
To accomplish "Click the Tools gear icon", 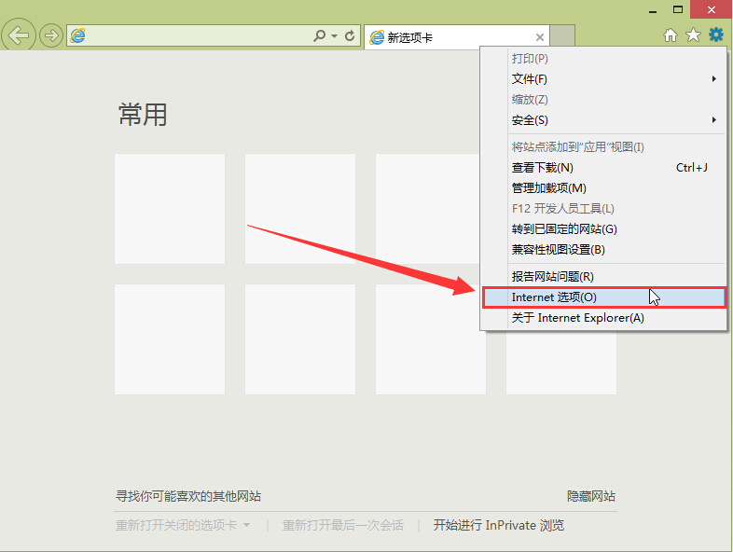I will [715, 35].
